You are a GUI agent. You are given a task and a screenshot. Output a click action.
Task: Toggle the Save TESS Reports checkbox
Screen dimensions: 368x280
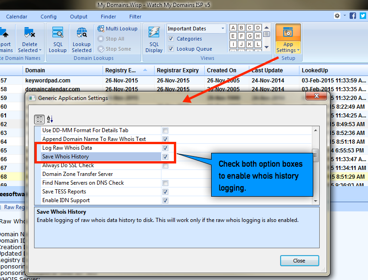coord(166,192)
